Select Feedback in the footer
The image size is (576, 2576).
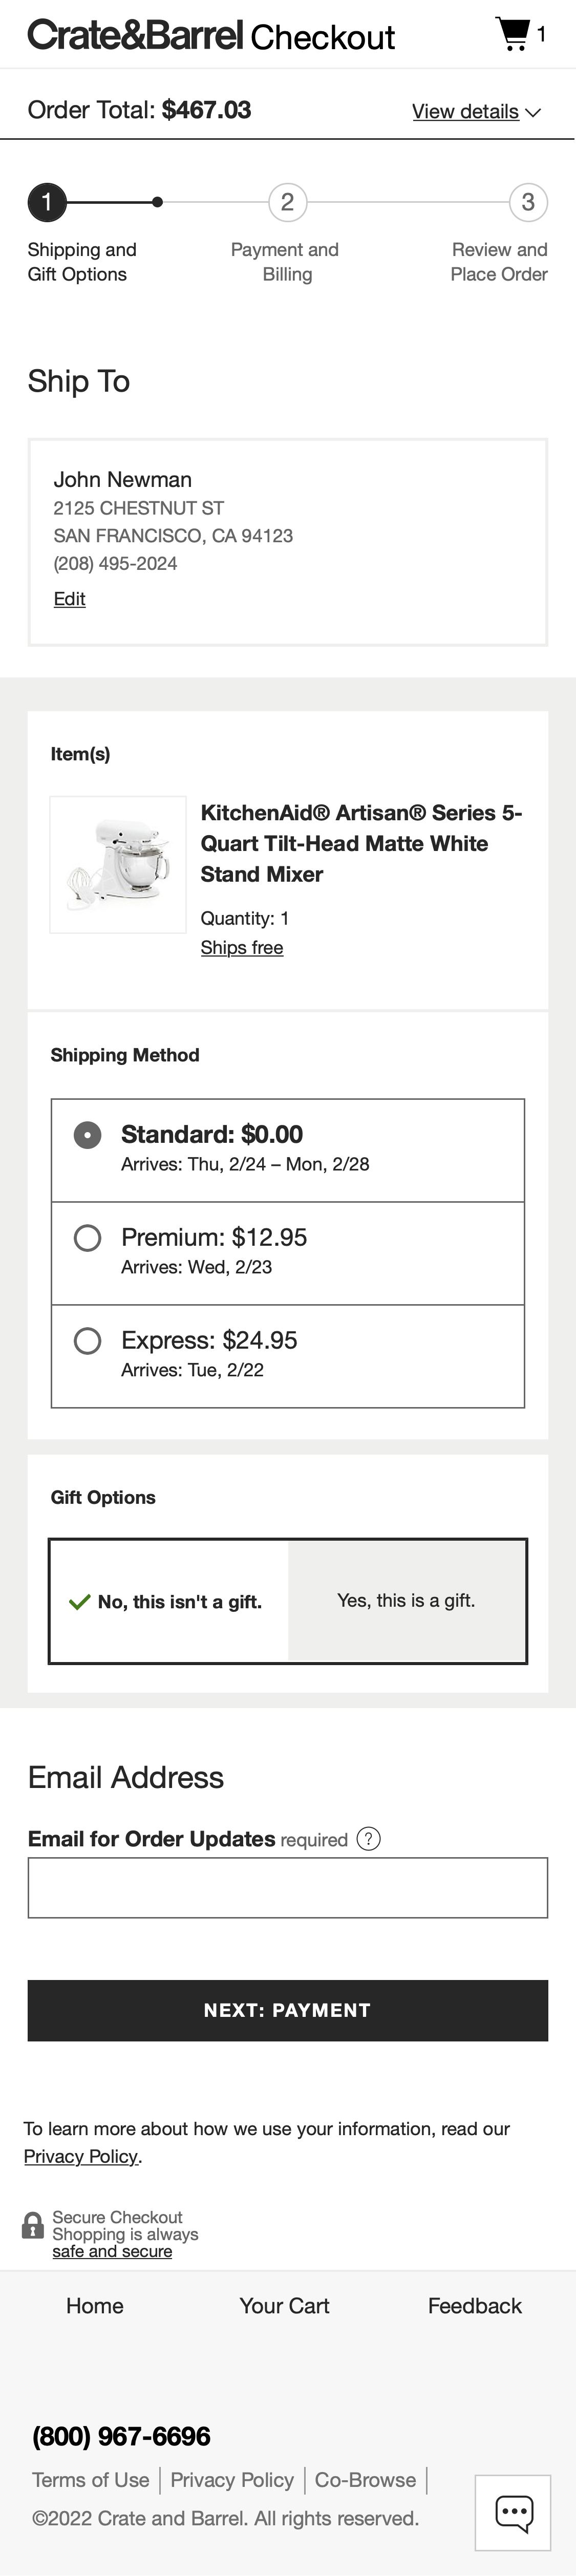475,2305
